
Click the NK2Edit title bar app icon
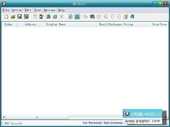[4, 4]
